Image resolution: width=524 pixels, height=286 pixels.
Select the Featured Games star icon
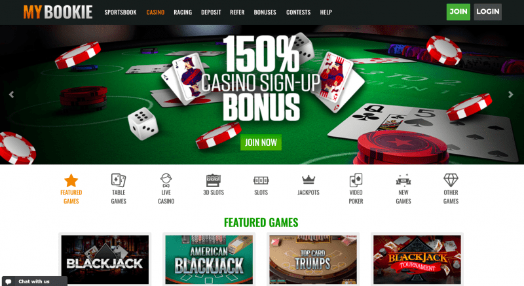71,181
